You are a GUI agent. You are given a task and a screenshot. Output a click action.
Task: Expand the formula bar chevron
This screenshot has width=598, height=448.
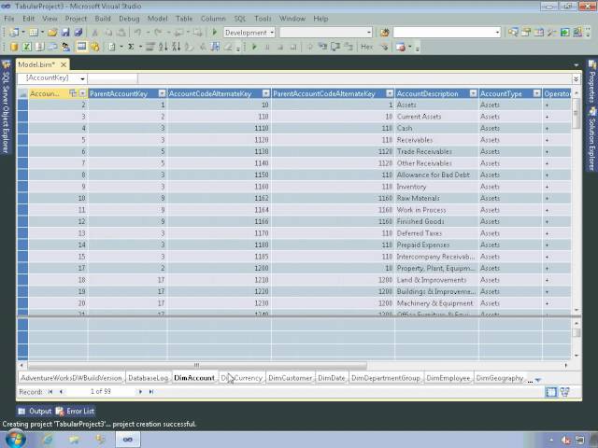[x=576, y=78]
